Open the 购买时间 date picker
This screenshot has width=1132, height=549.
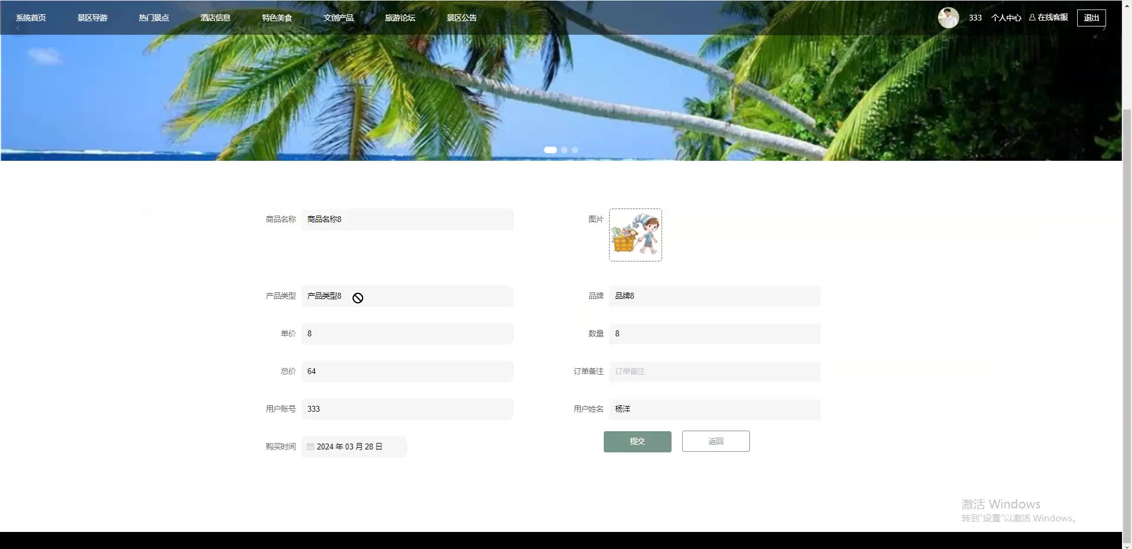[x=354, y=447]
